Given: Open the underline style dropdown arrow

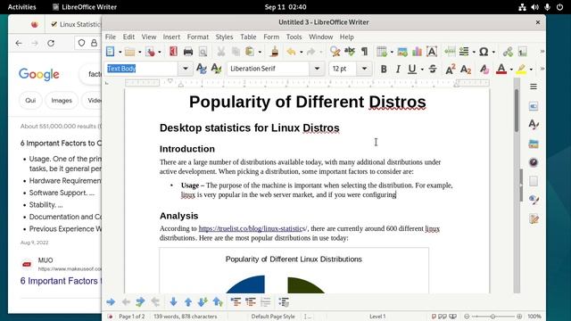Looking at the screenshot, I should point(422,70).
